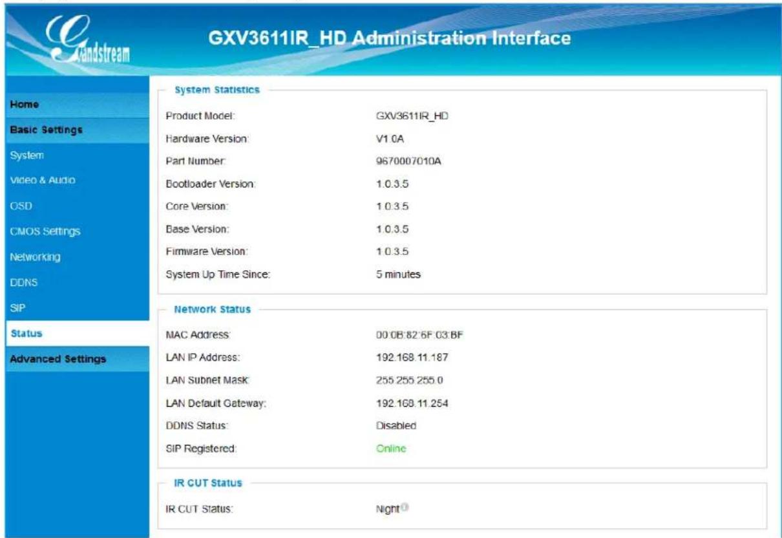Click the Firmware Version value 1.0.3.5
782x538 pixels.
pos(392,252)
